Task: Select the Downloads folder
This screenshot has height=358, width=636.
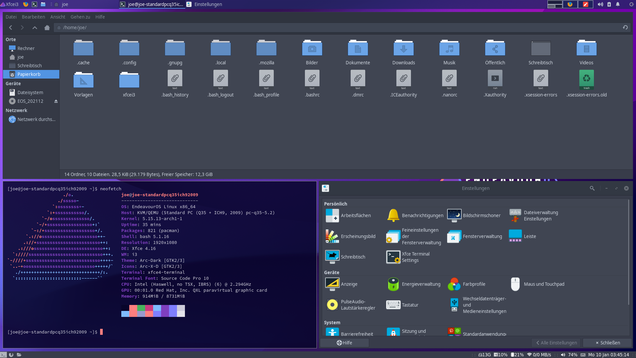Action: tap(404, 52)
